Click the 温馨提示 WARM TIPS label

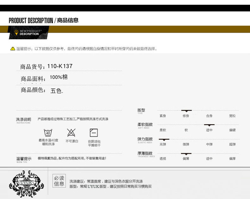click(24, 160)
